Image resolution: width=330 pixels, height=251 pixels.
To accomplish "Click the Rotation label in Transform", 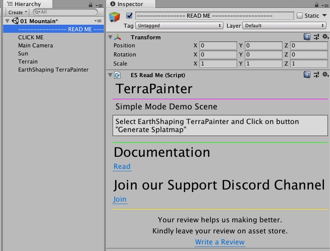I will pyautogui.click(x=125, y=54).
